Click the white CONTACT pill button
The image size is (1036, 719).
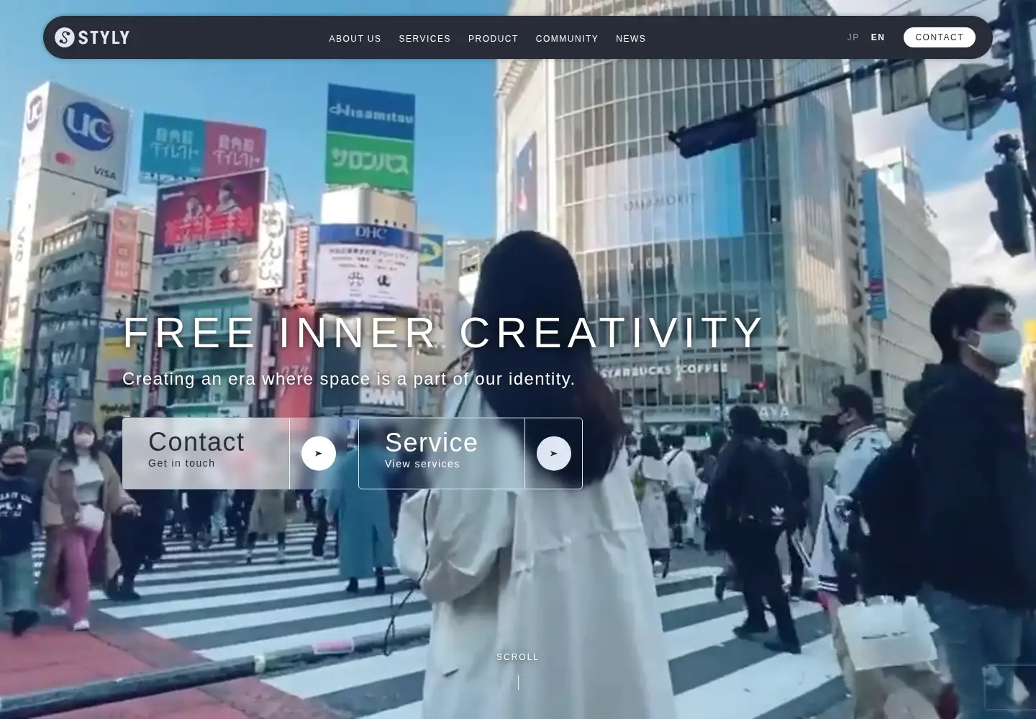coord(940,37)
